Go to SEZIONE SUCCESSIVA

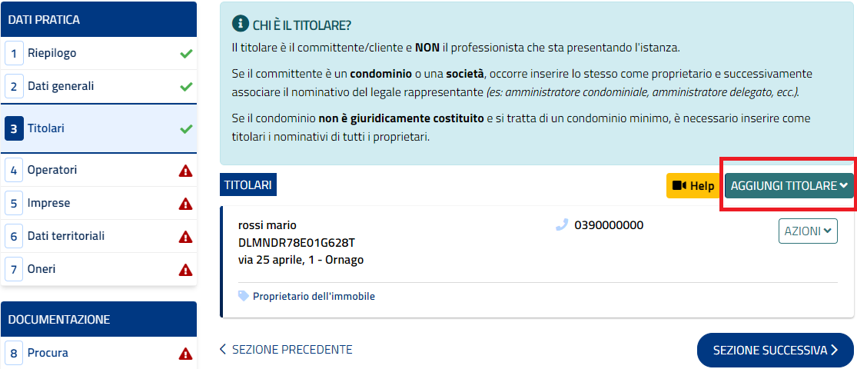pos(775,351)
